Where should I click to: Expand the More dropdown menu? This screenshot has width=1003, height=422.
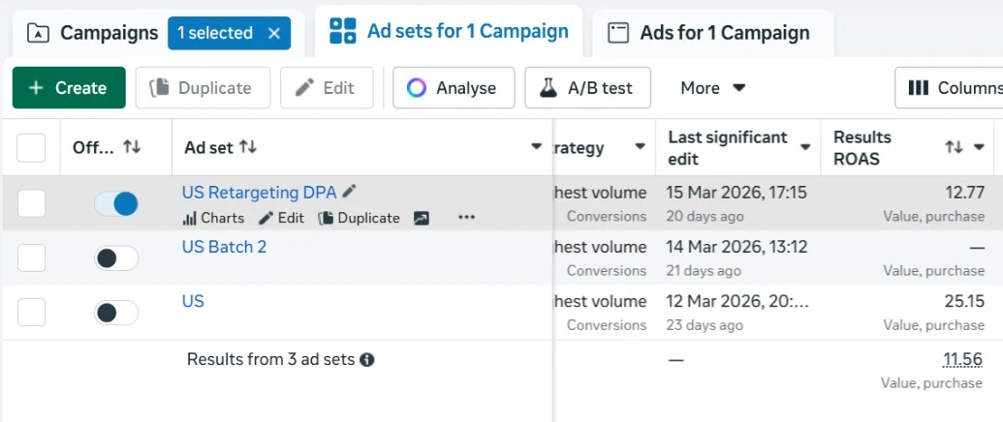[712, 87]
